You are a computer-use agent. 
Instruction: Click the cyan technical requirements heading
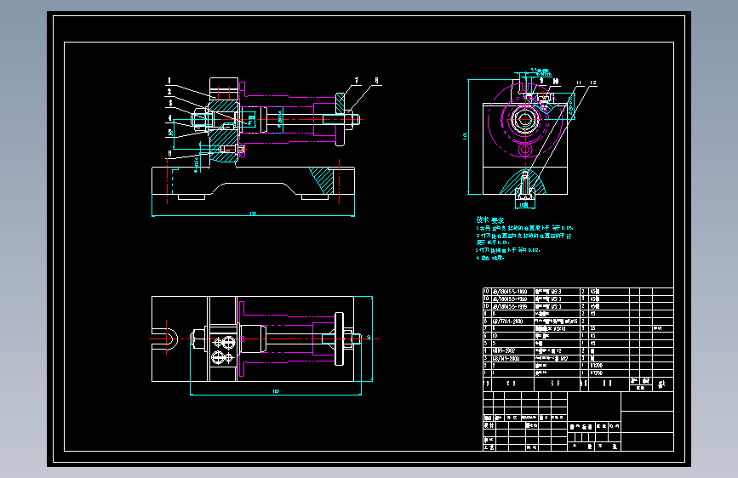coord(490,220)
